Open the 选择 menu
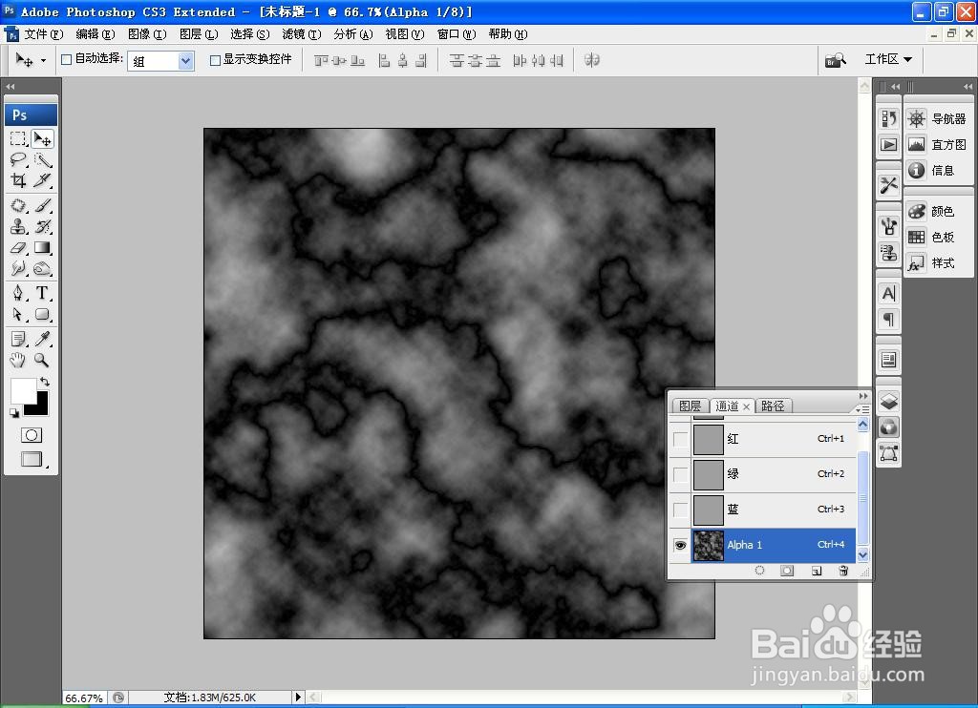 [250, 34]
